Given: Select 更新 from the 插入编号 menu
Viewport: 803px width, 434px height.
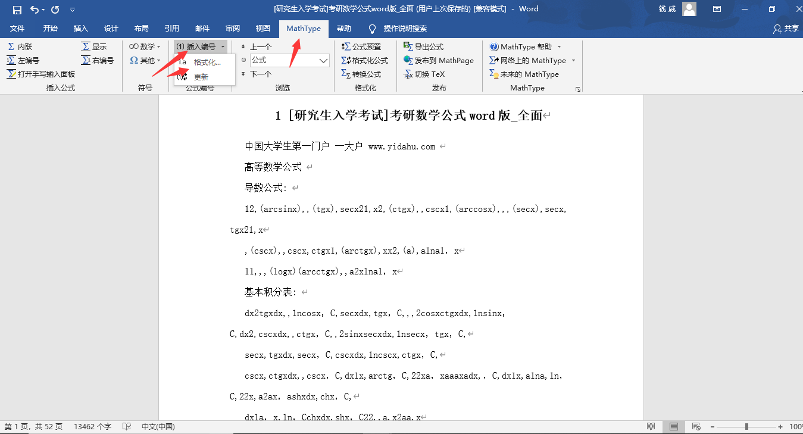Looking at the screenshot, I should click(202, 76).
